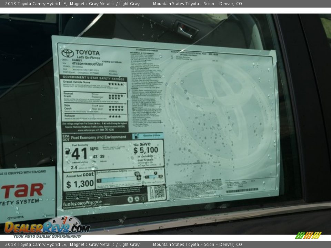
Task: Click the '39' highway MPG value
Action: coord(102,156)
